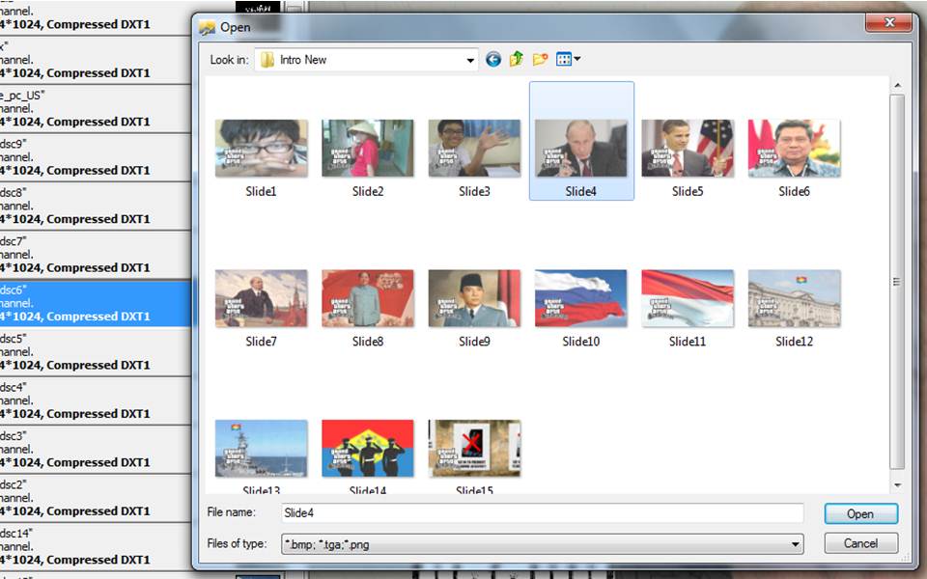
Task: Select the Slide1 thumbnail
Action: click(262, 149)
